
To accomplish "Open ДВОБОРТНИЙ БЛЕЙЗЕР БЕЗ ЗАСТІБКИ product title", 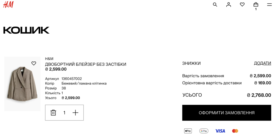I will click(85, 64).
